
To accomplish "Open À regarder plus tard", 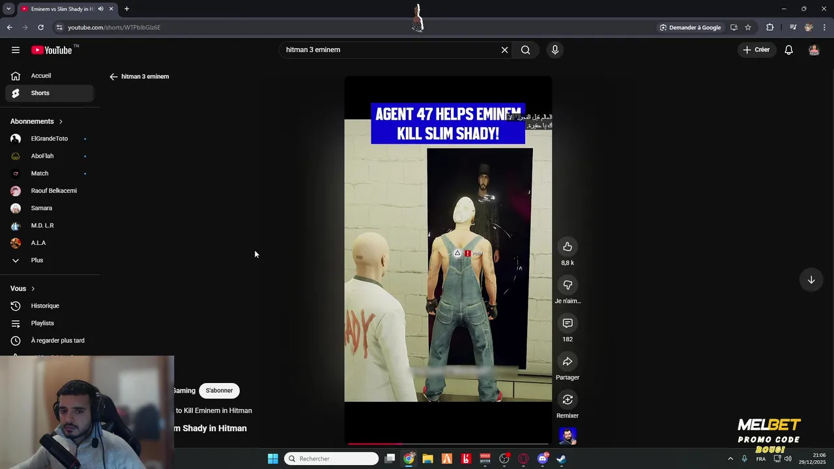I will point(50,341).
